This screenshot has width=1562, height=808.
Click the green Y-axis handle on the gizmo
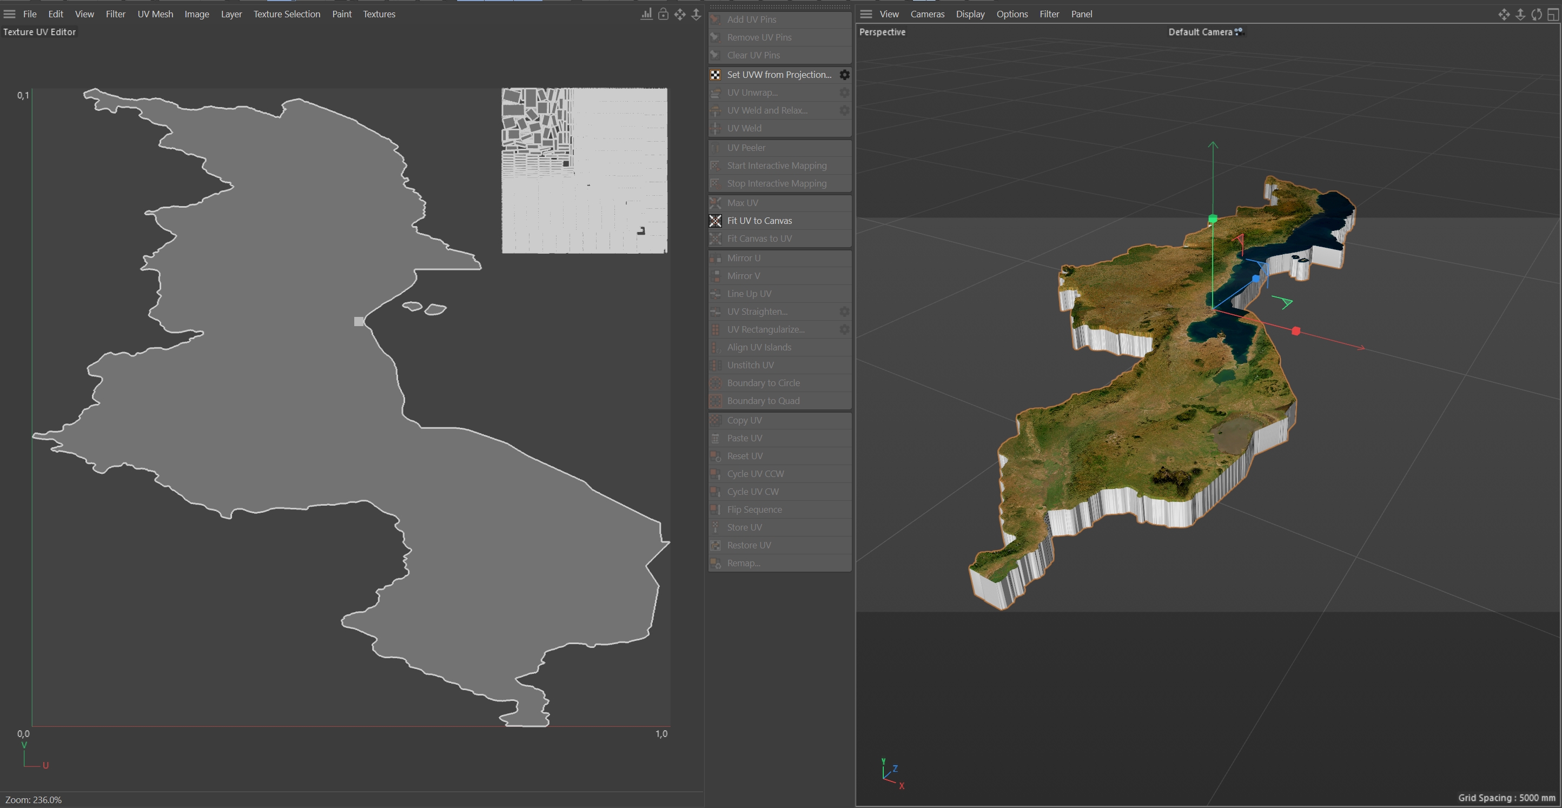1212,219
